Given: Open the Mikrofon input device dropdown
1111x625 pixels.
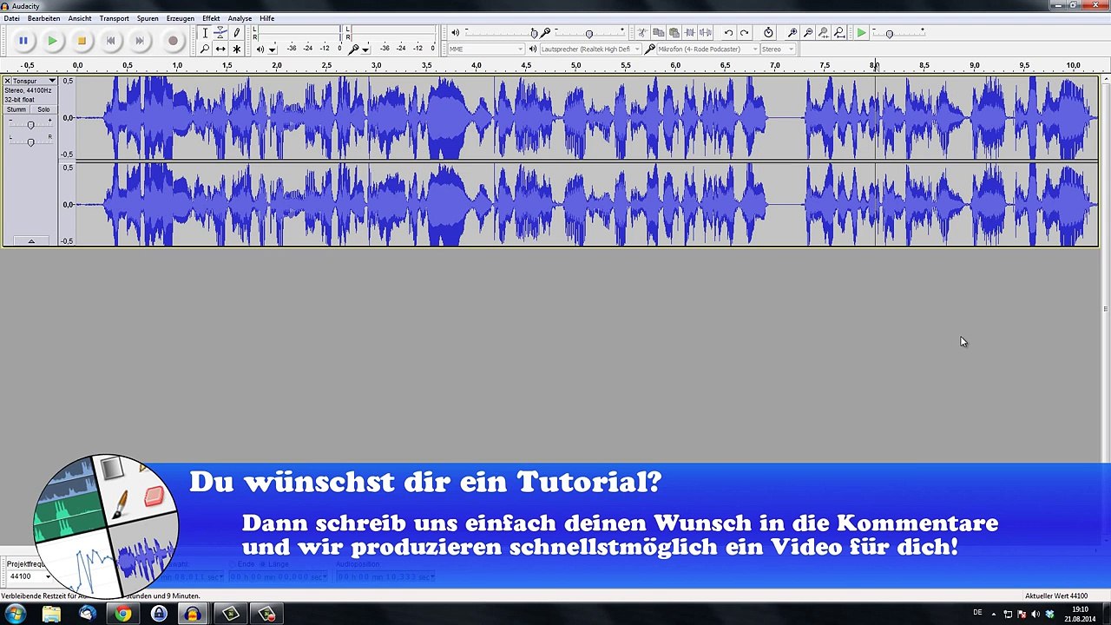Looking at the screenshot, I should pos(707,49).
